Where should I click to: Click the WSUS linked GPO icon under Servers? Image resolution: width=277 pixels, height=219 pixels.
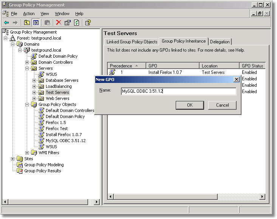point(41,74)
